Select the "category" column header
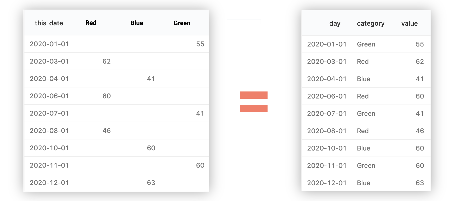This screenshot has width=454, height=201. (x=371, y=23)
